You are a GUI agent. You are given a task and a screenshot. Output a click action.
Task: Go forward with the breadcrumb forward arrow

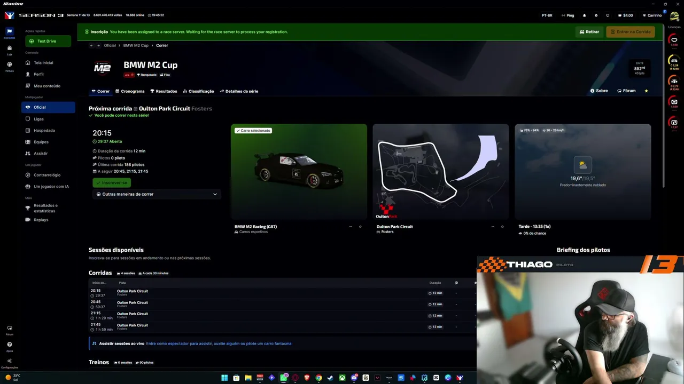pos(98,45)
